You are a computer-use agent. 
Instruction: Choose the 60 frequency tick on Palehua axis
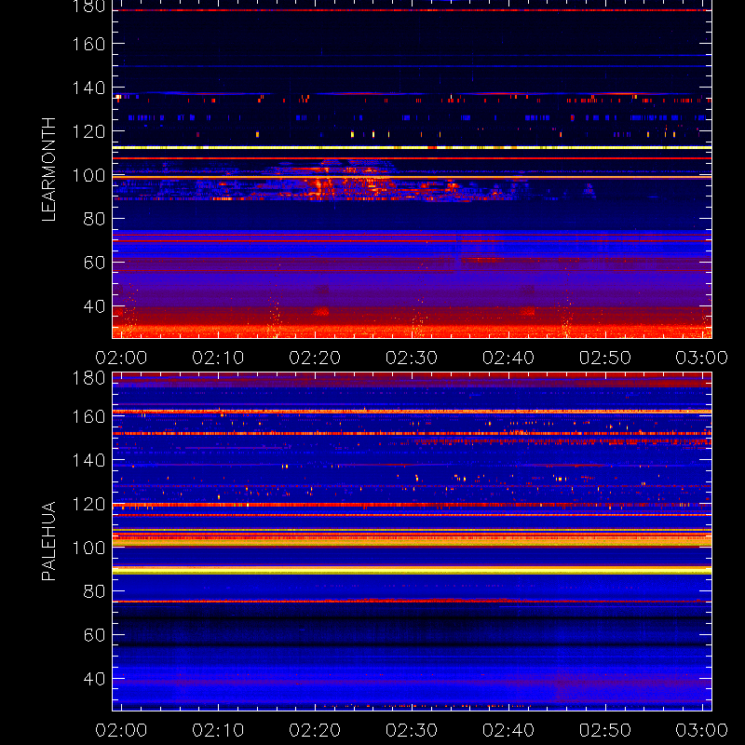pos(94,635)
